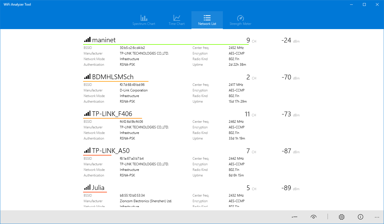Screen dimensions: 384x224
Task: Click the signal bars icon beside maninet
Action: click(x=87, y=39)
